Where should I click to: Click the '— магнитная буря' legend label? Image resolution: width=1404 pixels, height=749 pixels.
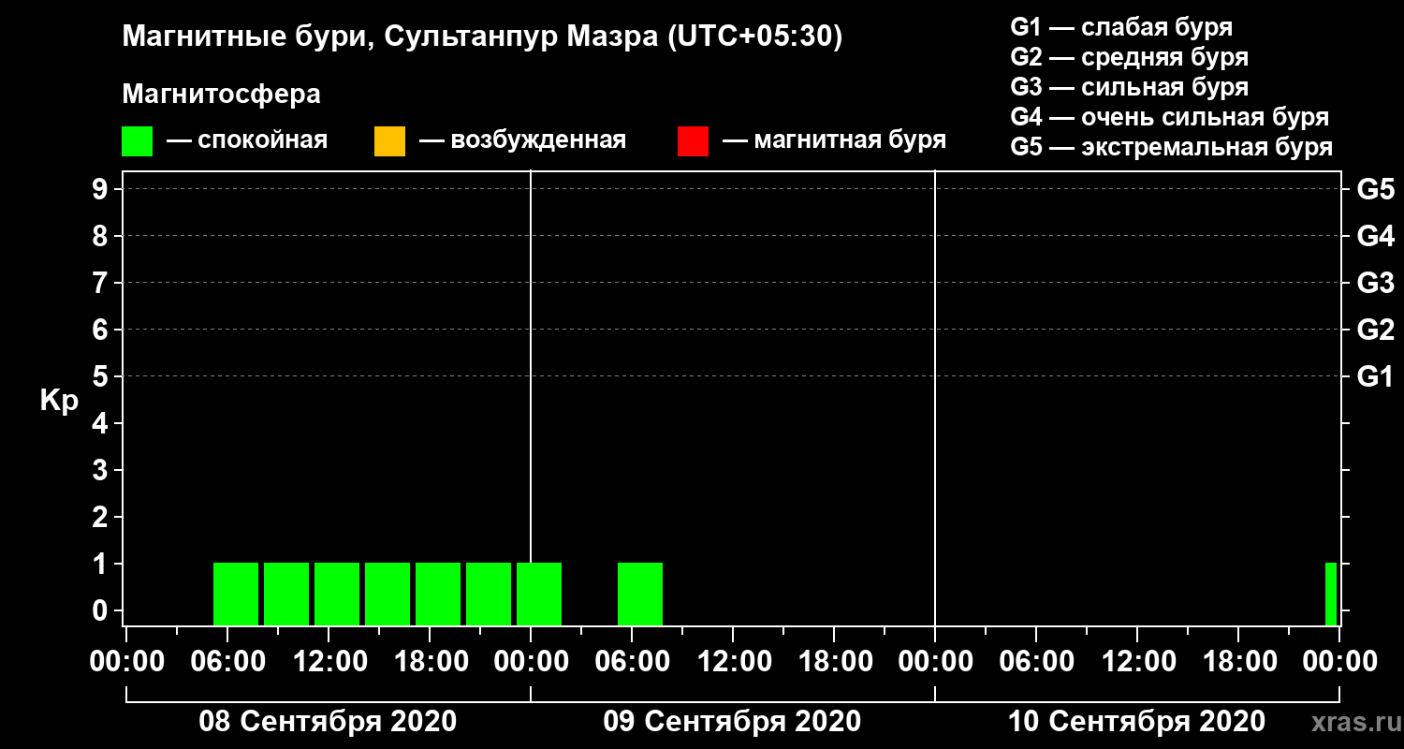(835, 141)
